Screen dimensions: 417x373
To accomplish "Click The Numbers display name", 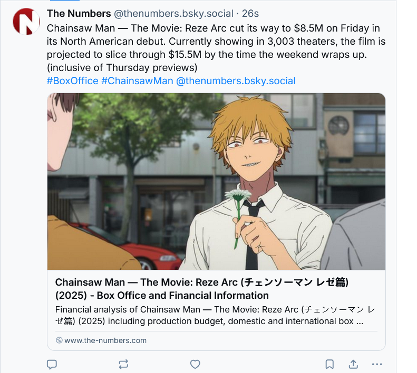I will (x=79, y=14).
